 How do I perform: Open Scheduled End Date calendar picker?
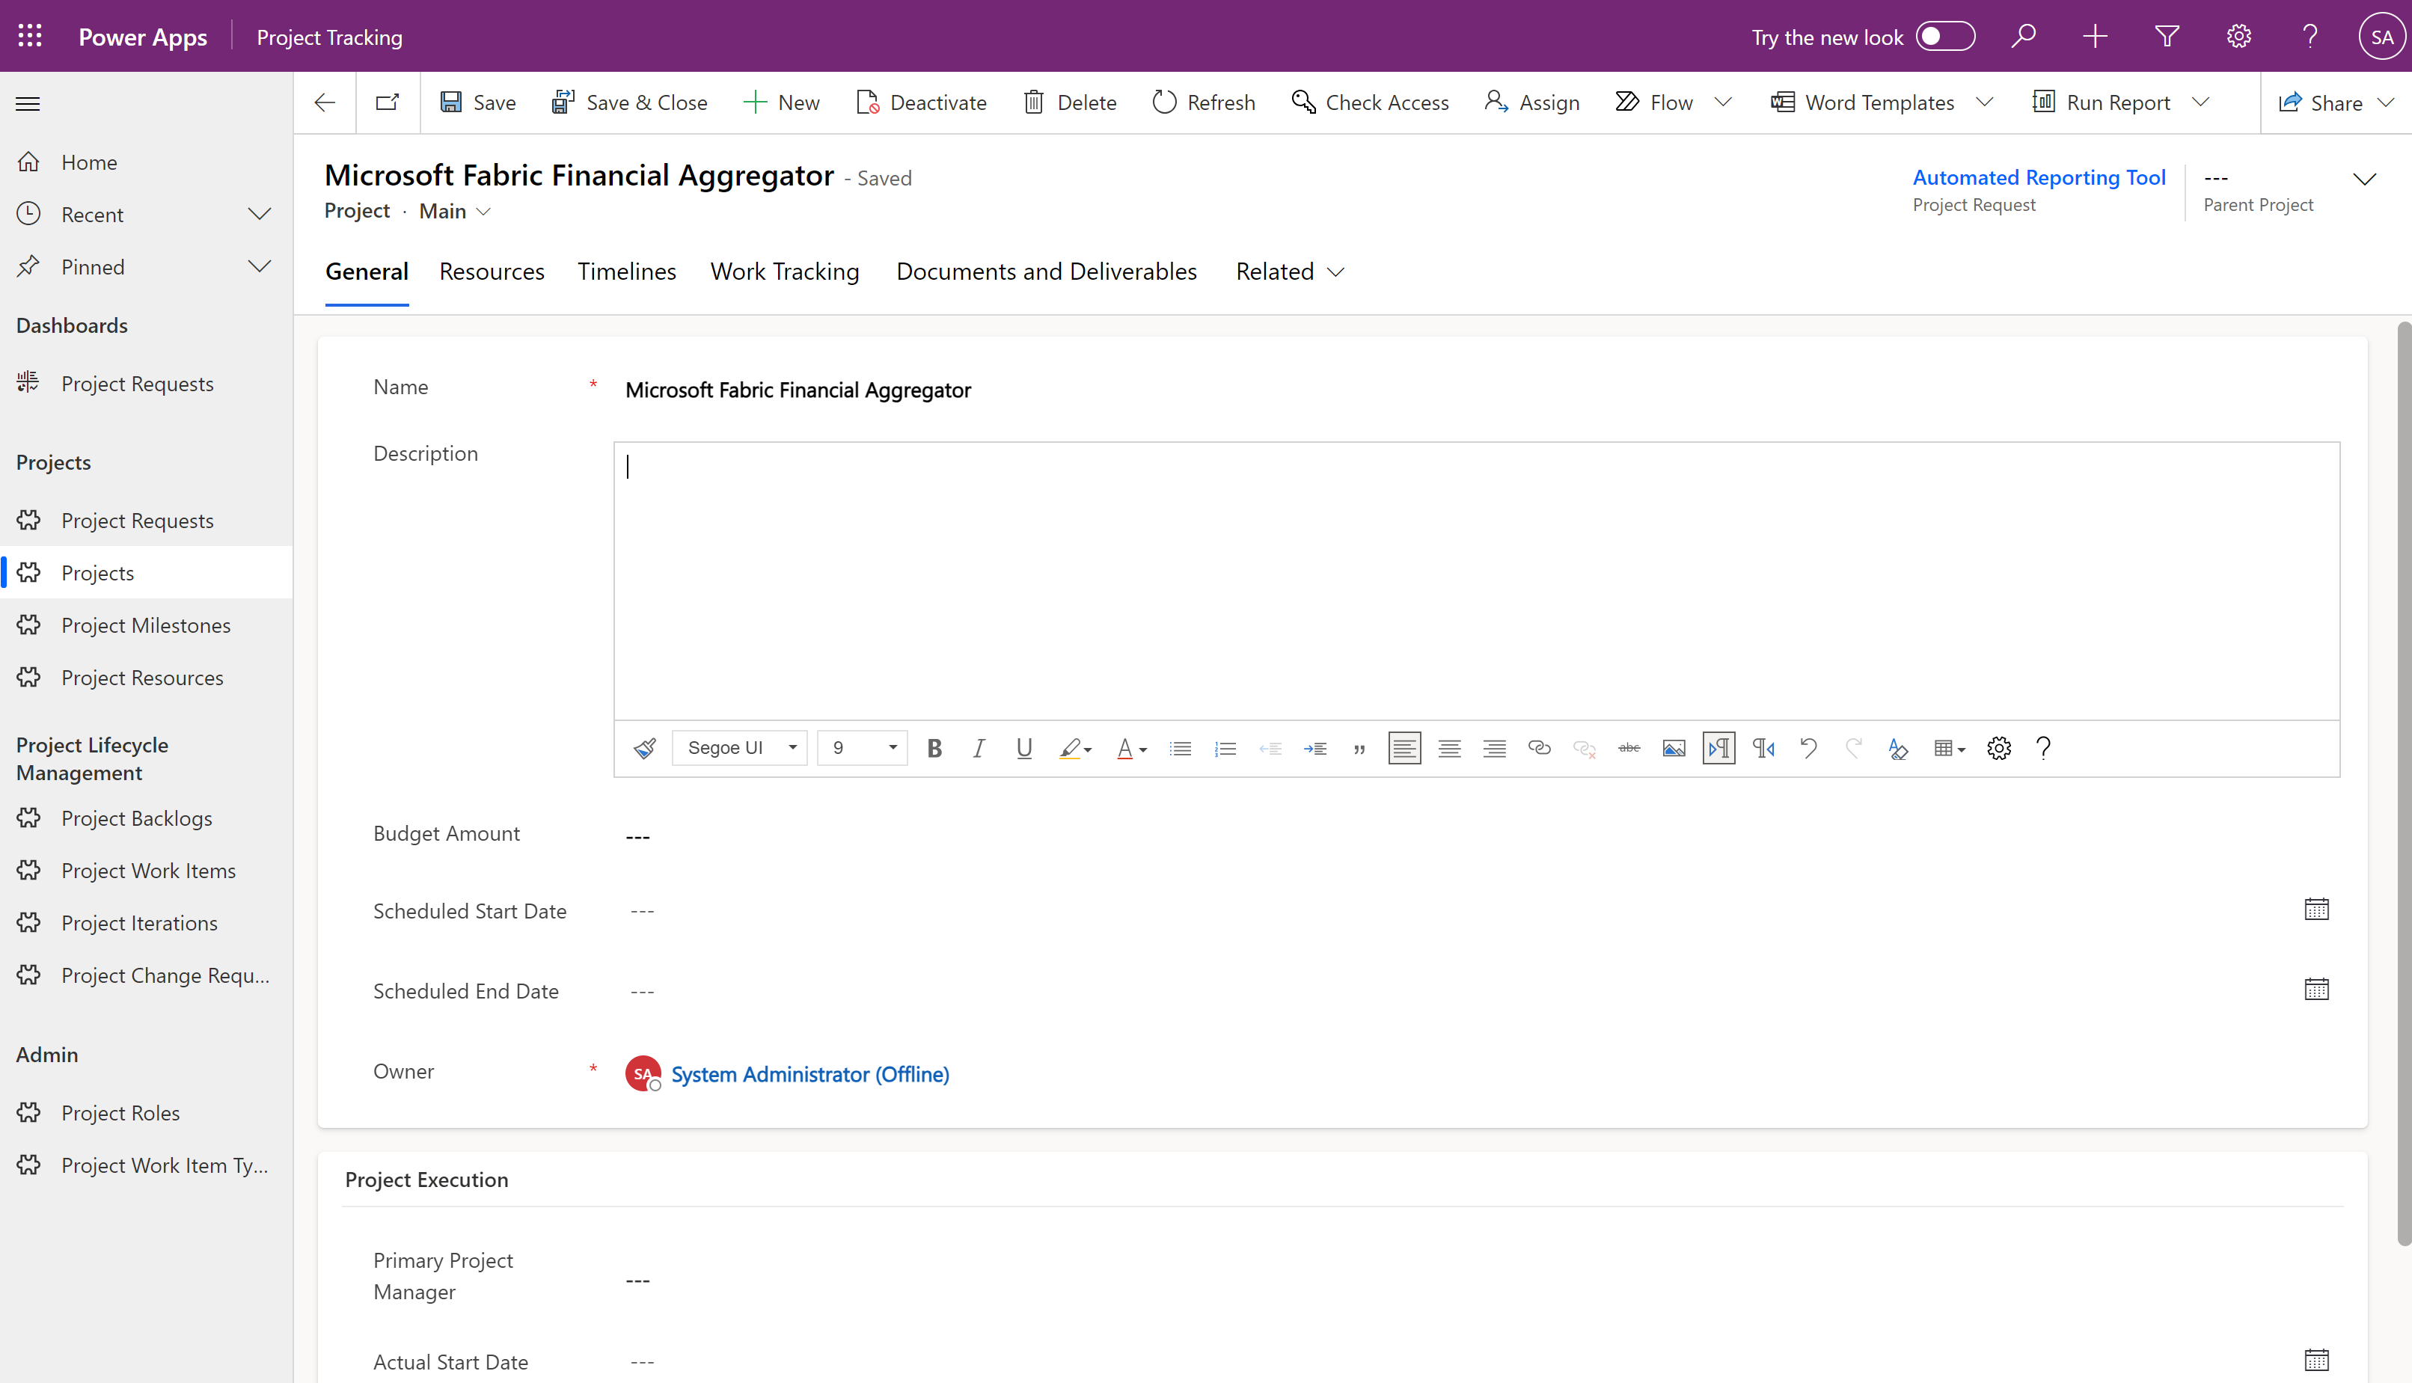2316,989
